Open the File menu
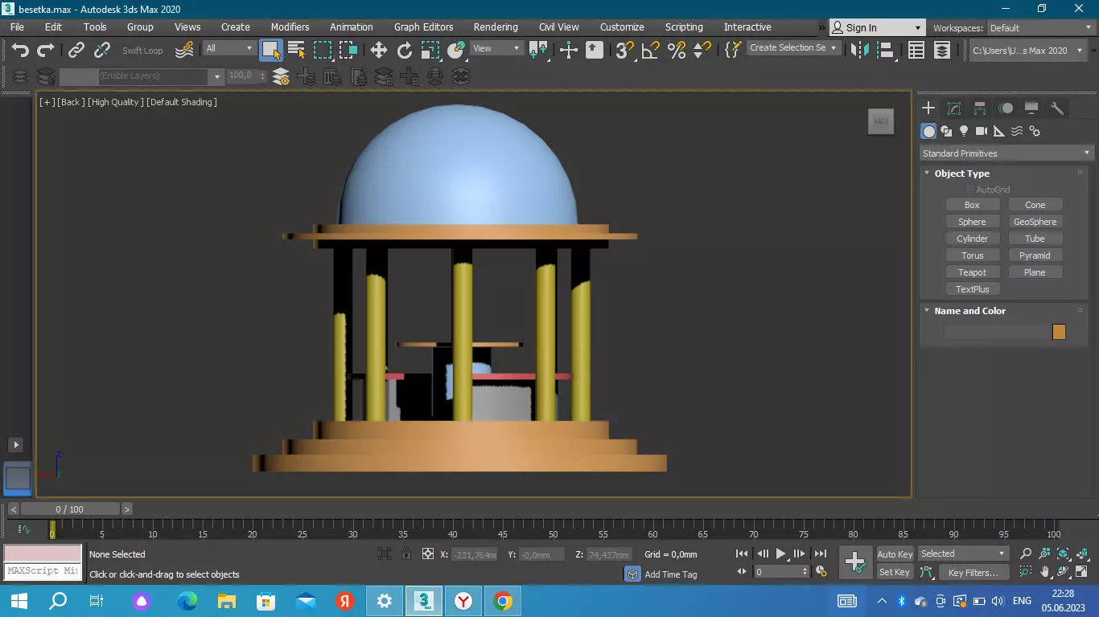The image size is (1099, 617). 17,27
